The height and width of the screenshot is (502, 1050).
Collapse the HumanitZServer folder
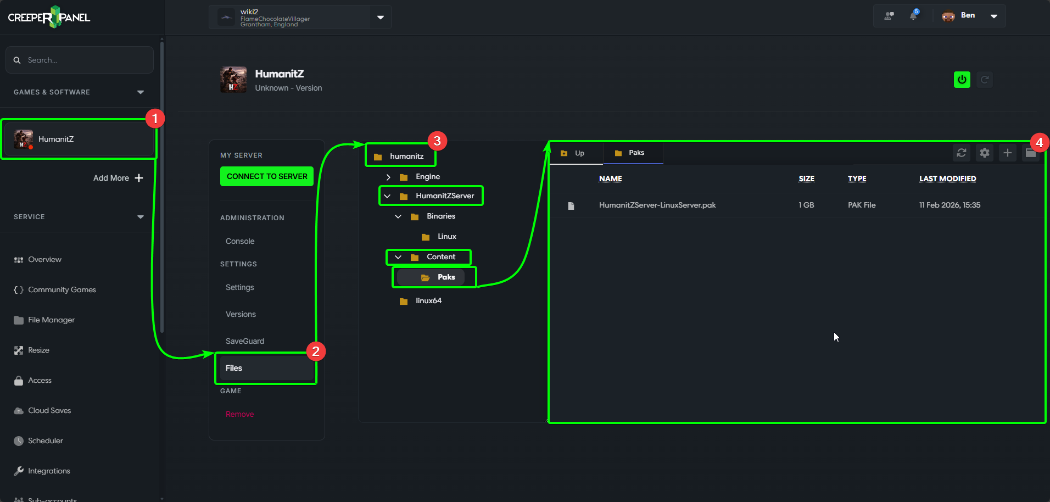tap(387, 196)
